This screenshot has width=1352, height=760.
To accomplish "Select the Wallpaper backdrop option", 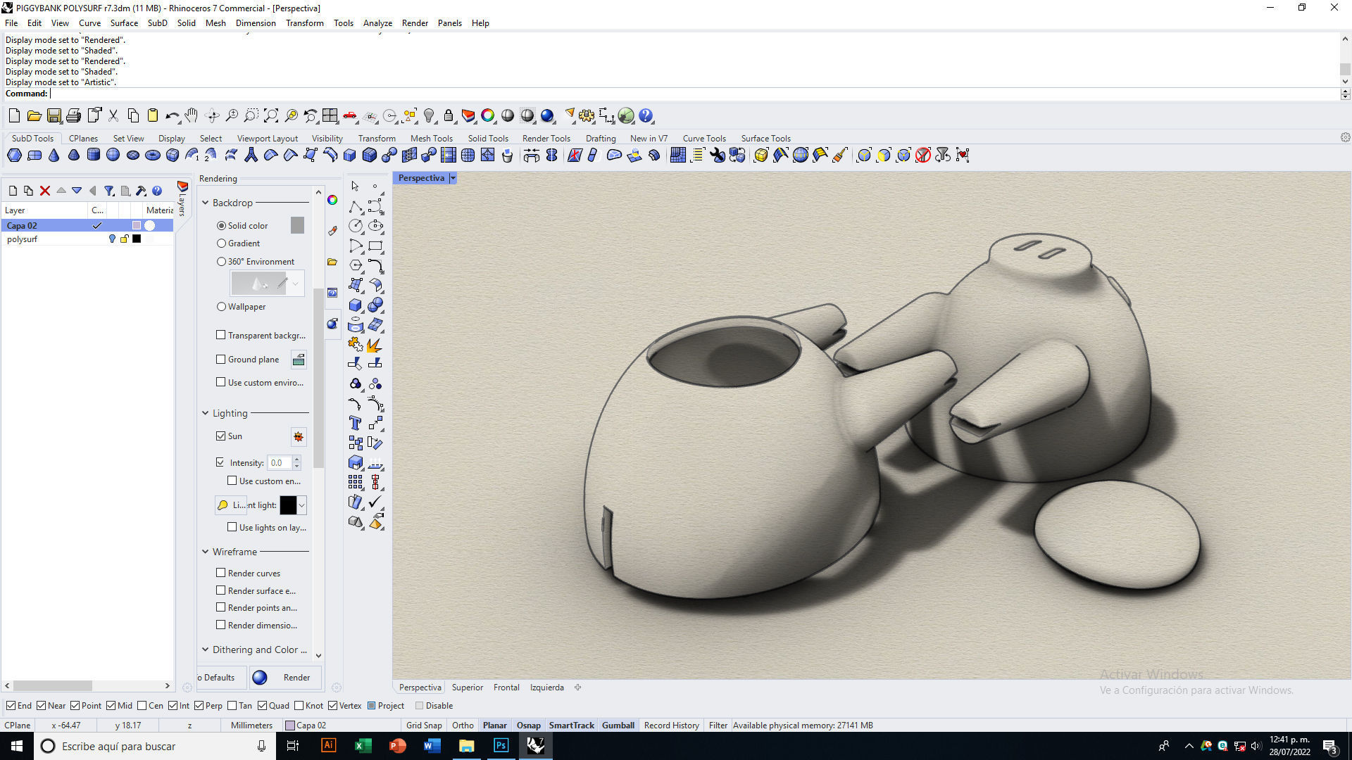I will pos(222,307).
